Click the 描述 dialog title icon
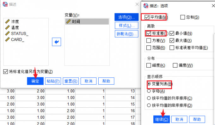The image size is (215, 125). [x=5, y=4]
